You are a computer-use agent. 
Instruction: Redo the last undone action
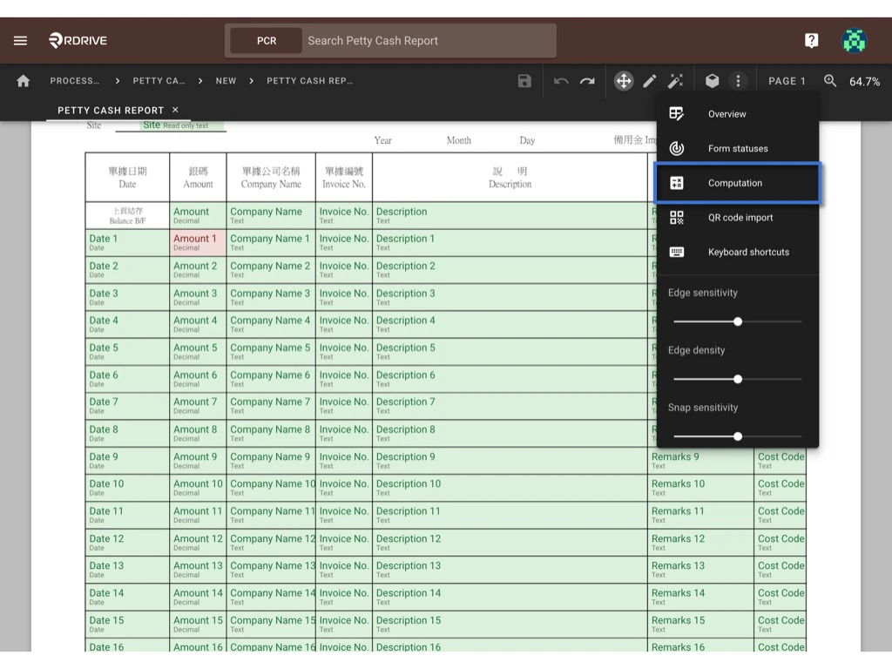(x=588, y=81)
